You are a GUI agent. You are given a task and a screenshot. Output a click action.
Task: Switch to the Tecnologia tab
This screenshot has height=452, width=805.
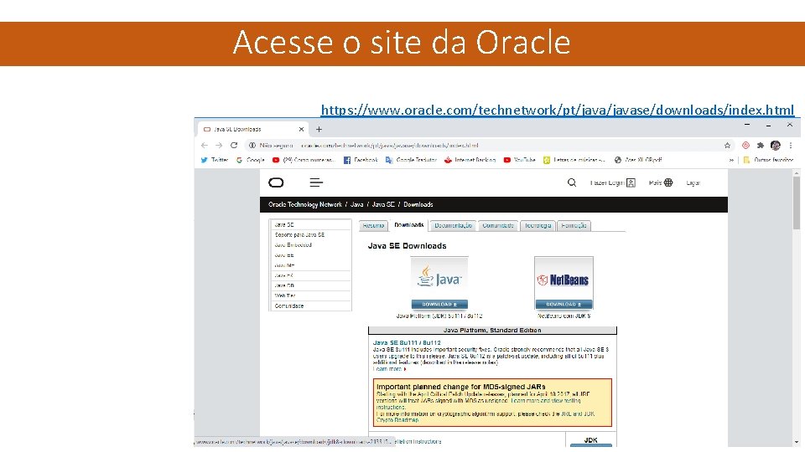click(x=538, y=225)
